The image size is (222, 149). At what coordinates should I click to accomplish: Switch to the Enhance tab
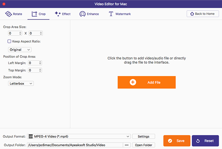point(89,14)
